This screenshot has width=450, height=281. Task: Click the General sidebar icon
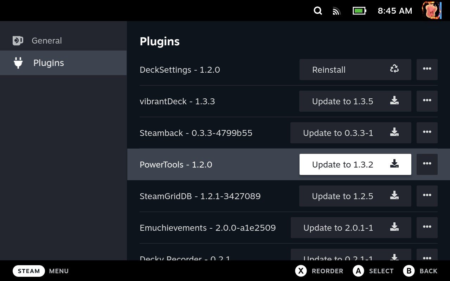[x=18, y=41]
